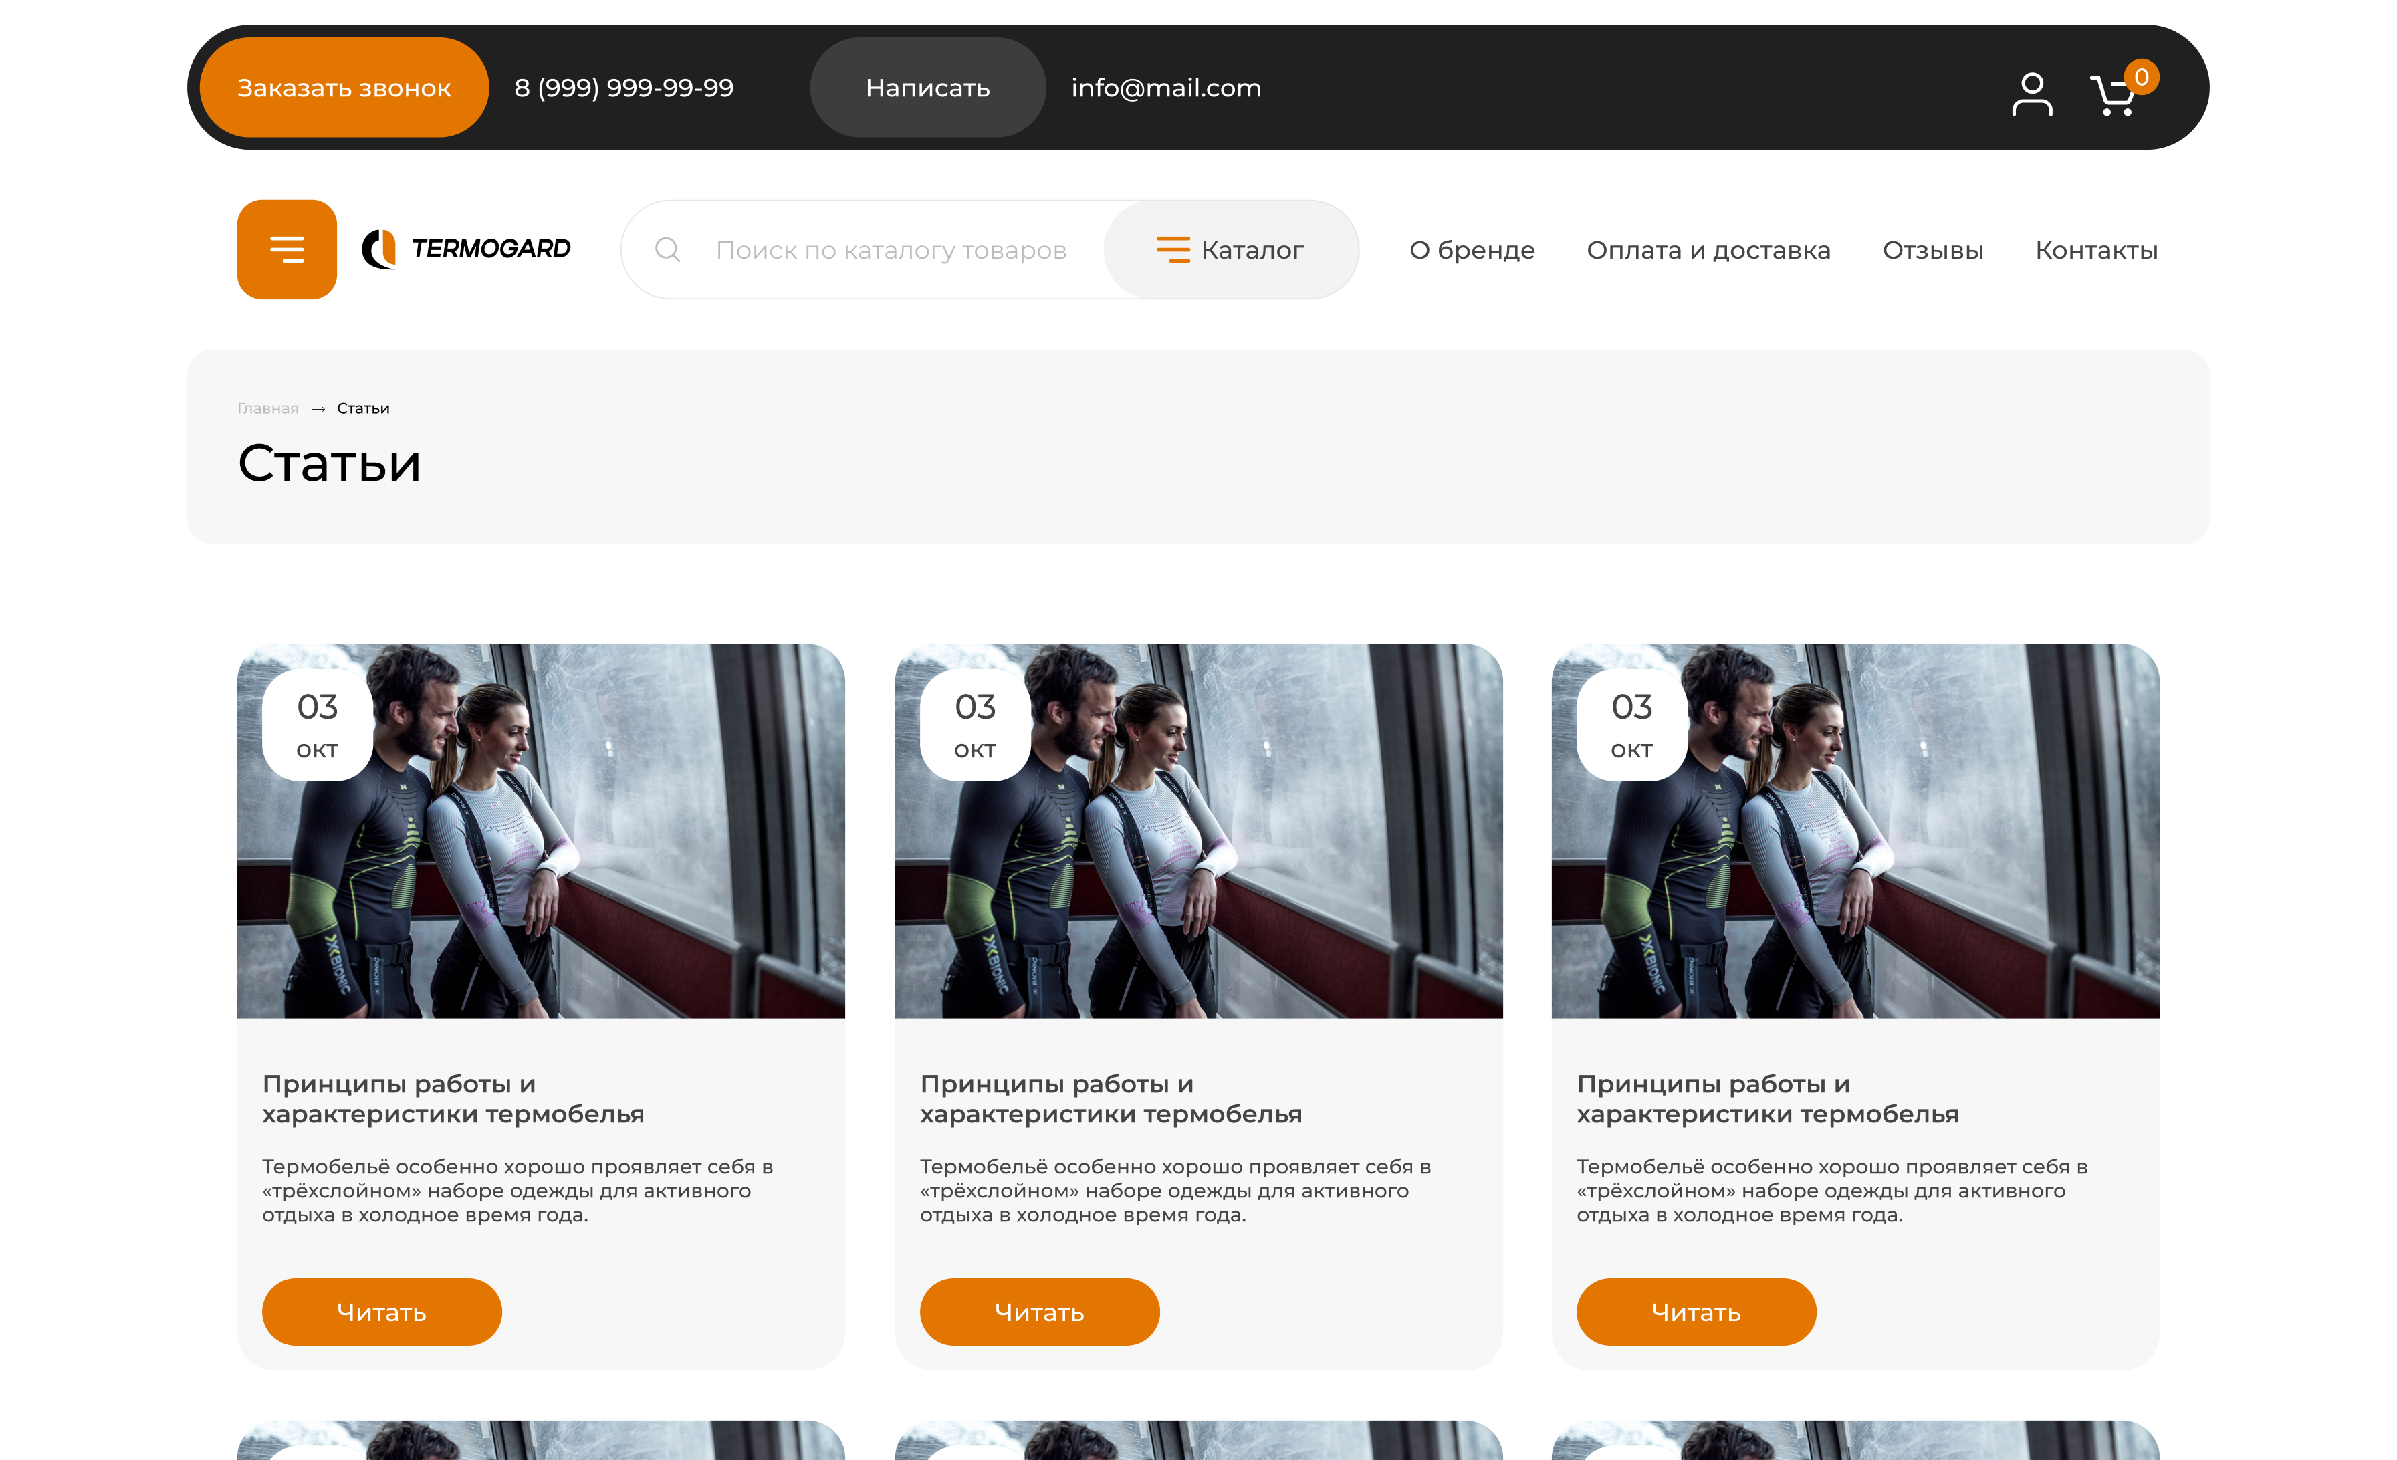Click the search magnifier icon
This screenshot has height=1460, width=2397.
tap(667, 250)
